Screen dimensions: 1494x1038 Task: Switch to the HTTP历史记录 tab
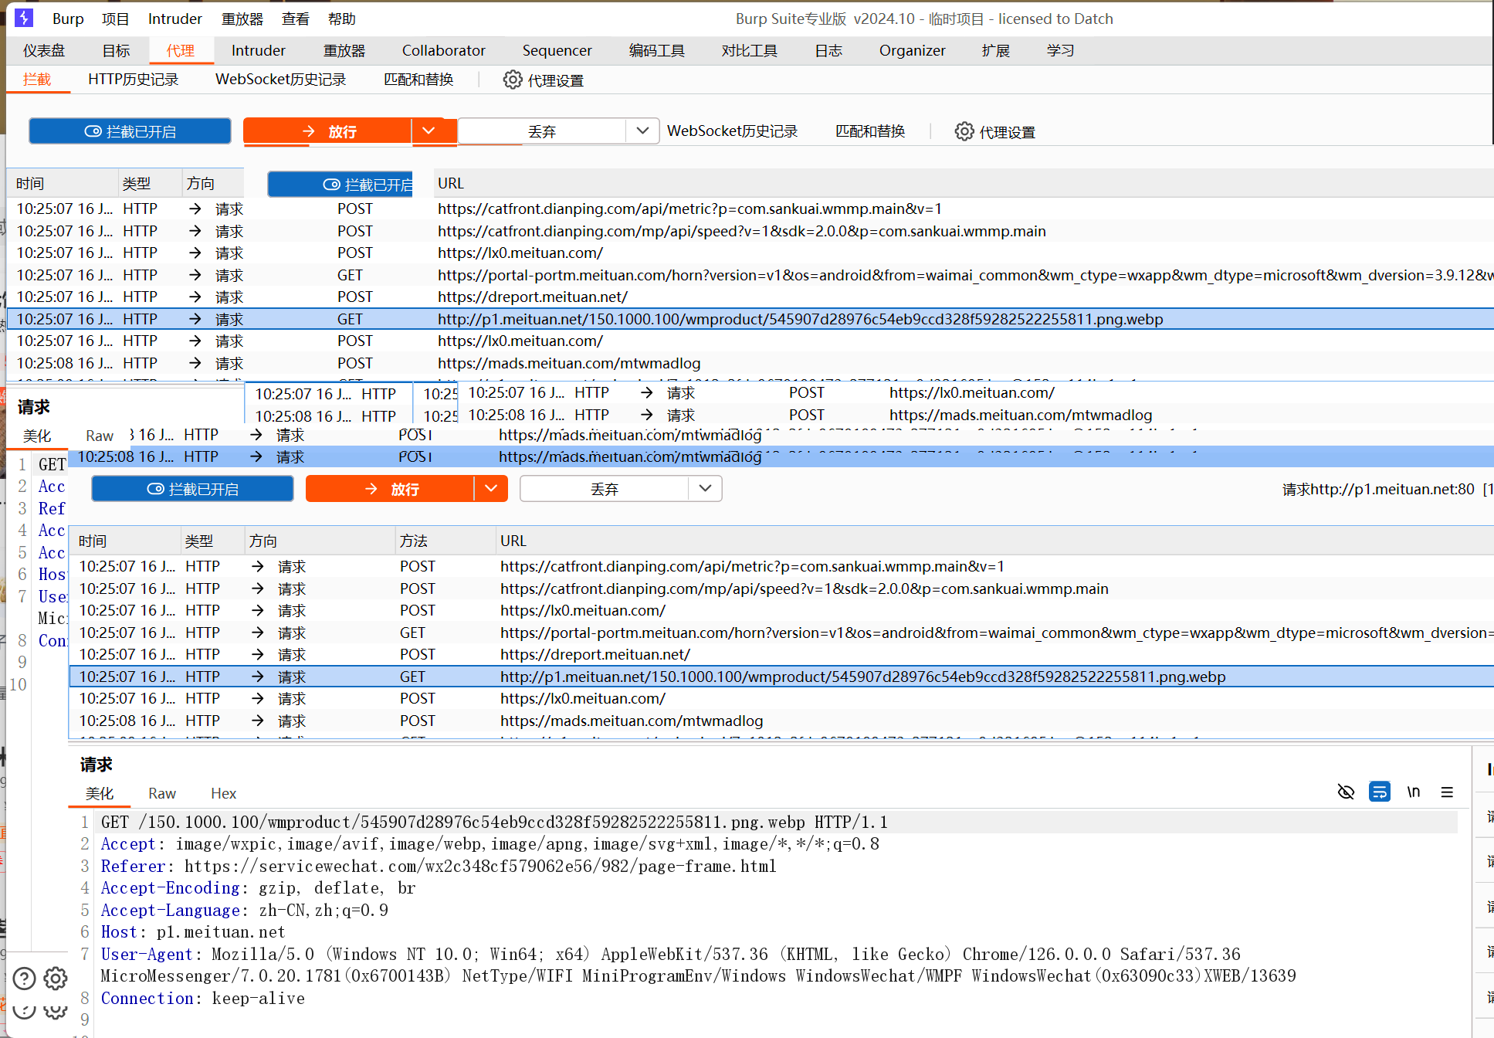pos(133,80)
